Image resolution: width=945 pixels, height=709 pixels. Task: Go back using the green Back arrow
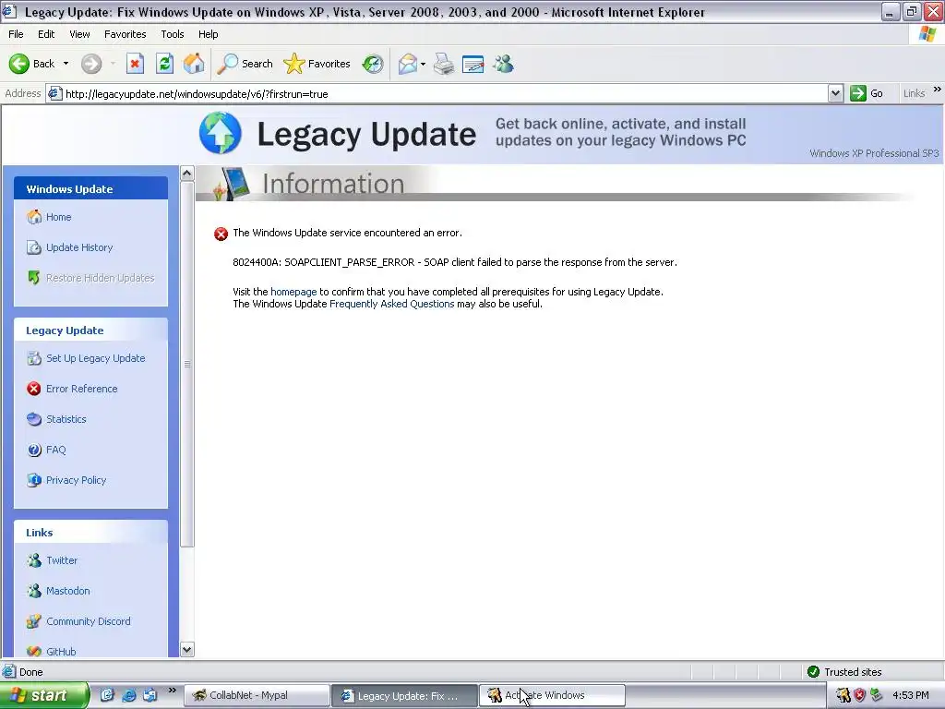[32, 64]
